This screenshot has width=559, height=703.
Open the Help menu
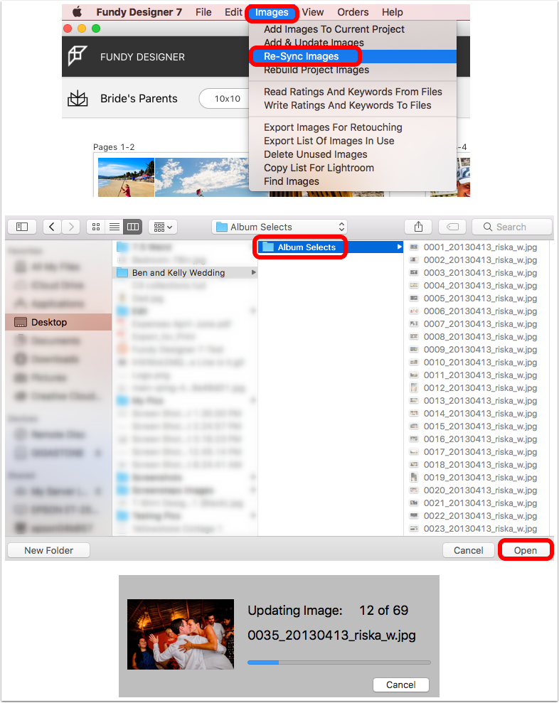(x=392, y=12)
